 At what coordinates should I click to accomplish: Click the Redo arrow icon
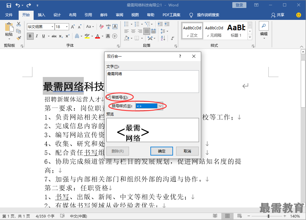point(29,5)
